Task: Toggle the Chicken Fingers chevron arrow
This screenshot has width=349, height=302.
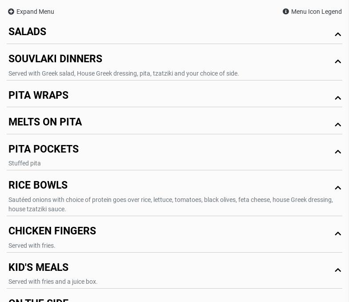Action: coord(338,234)
